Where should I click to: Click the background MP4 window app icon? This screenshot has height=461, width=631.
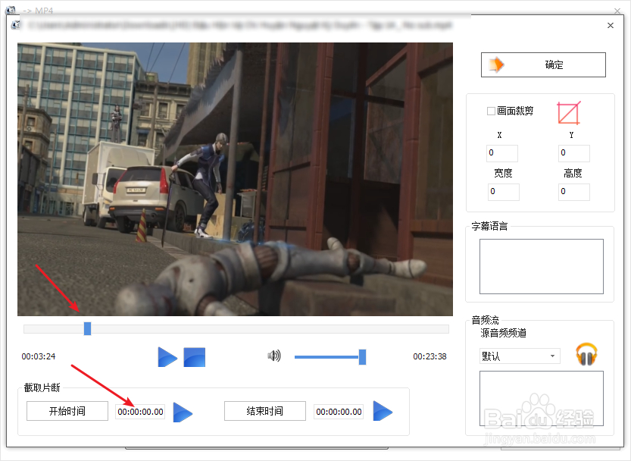(11, 11)
